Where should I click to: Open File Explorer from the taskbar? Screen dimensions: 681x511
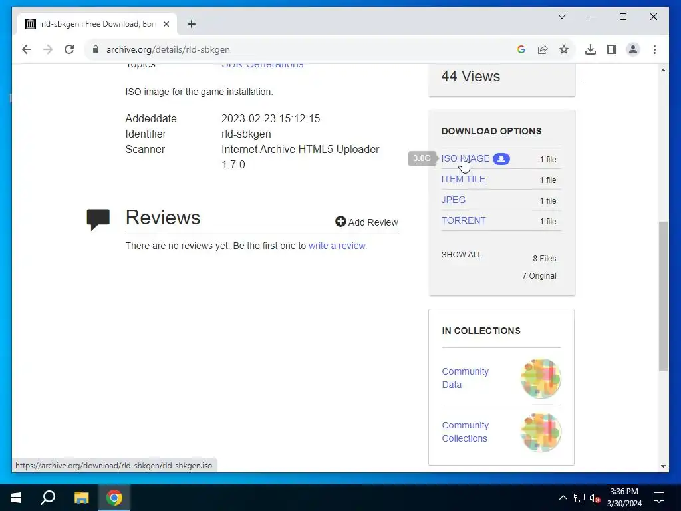81,498
